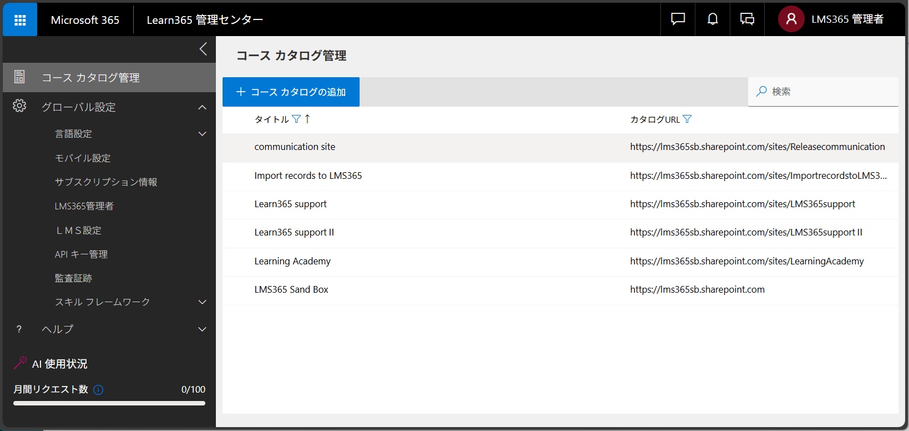Click the カタログURL column header
Screen dimensions: 909x431
(x=655, y=119)
